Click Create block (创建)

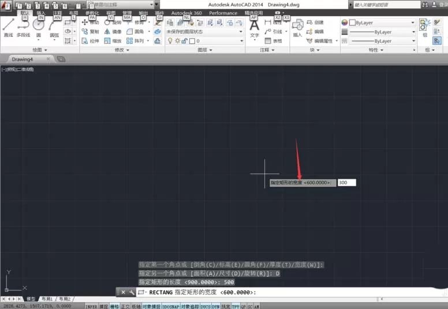click(x=315, y=22)
